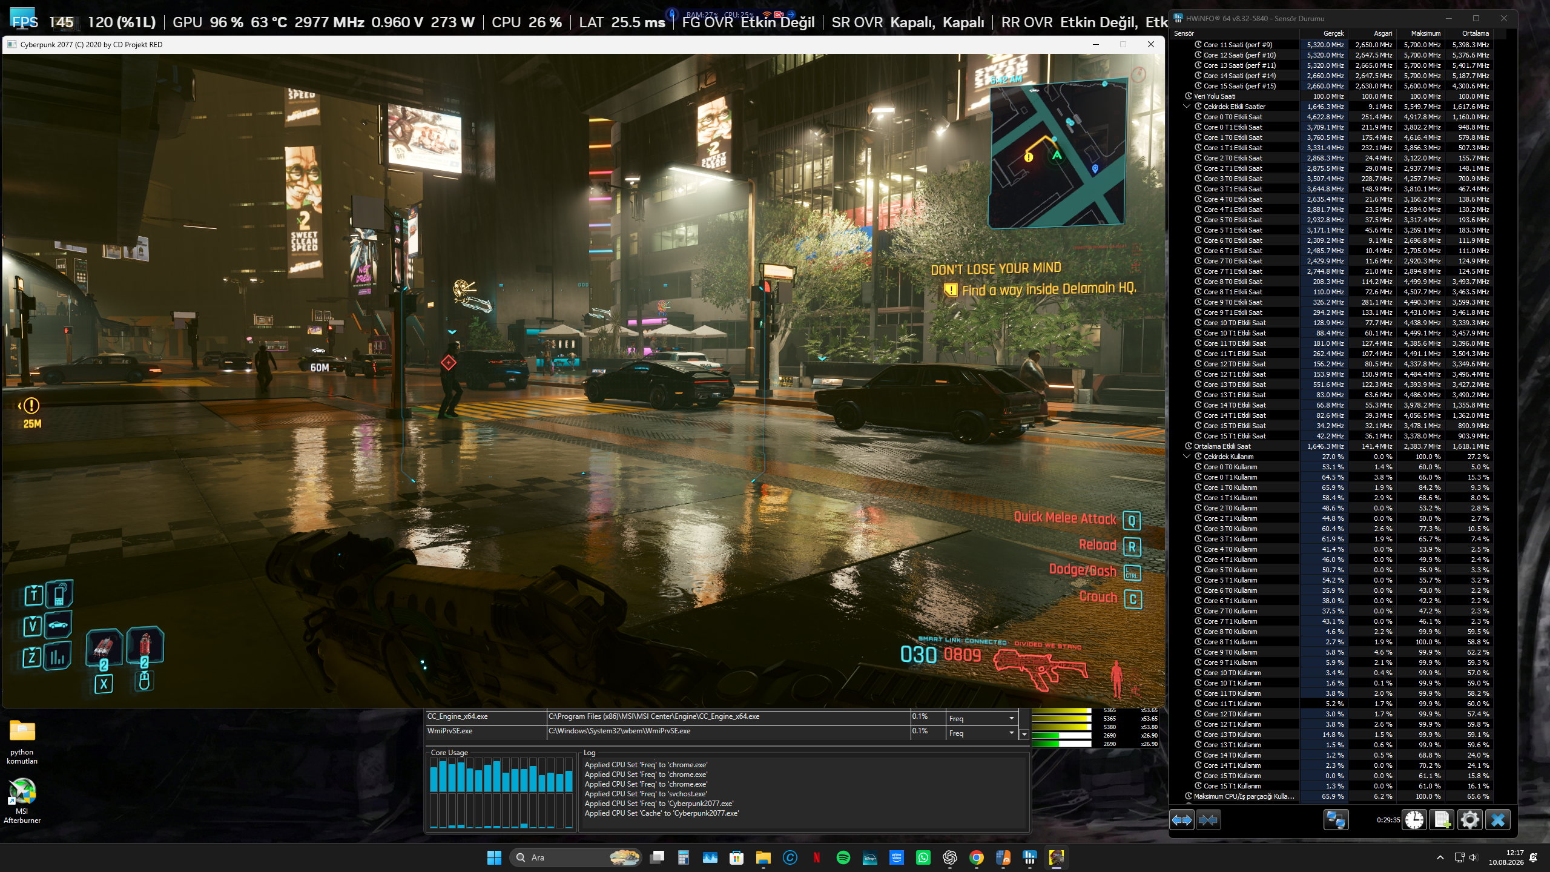Open MSI Afterburner desktop shortcut
This screenshot has width=1550, height=872.
click(x=22, y=801)
